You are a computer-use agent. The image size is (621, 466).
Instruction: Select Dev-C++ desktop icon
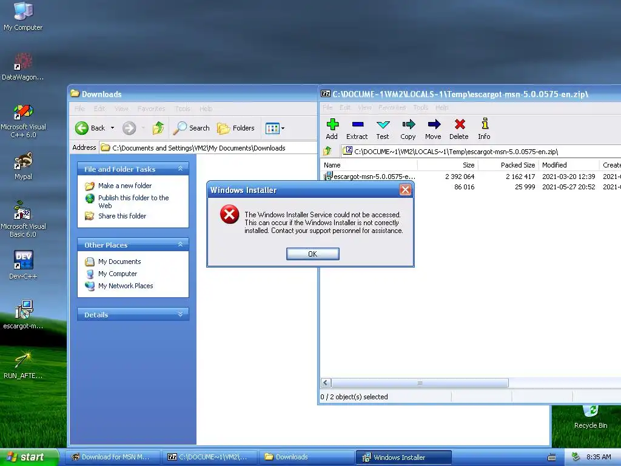(x=23, y=265)
